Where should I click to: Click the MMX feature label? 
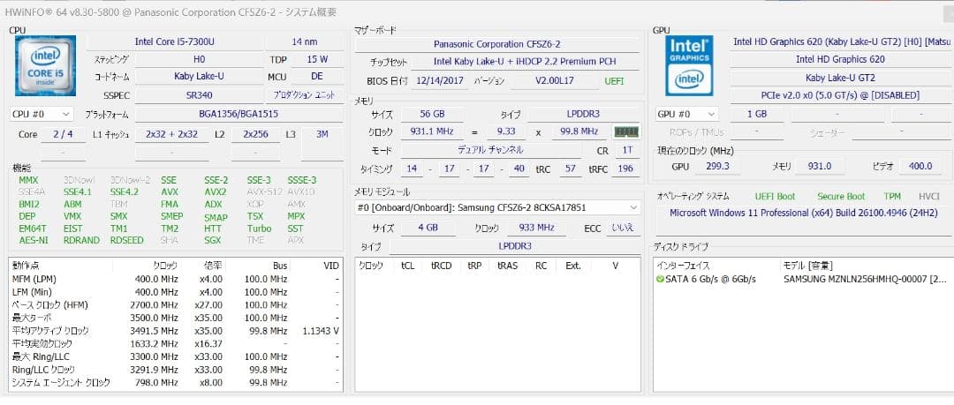tap(28, 180)
